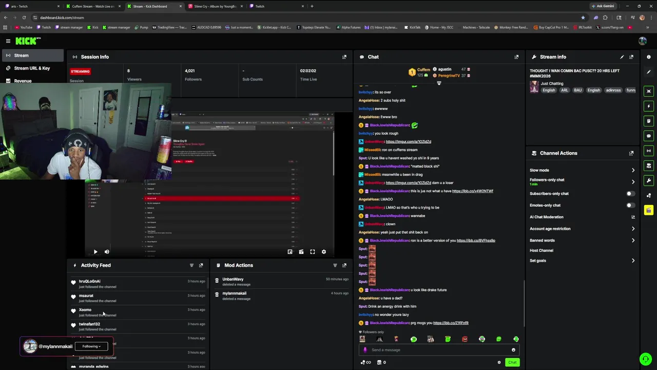The height and width of the screenshot is (370, 657).
Task: Open the profile avatar menu in the Kick header
Action: click(643, 41)
